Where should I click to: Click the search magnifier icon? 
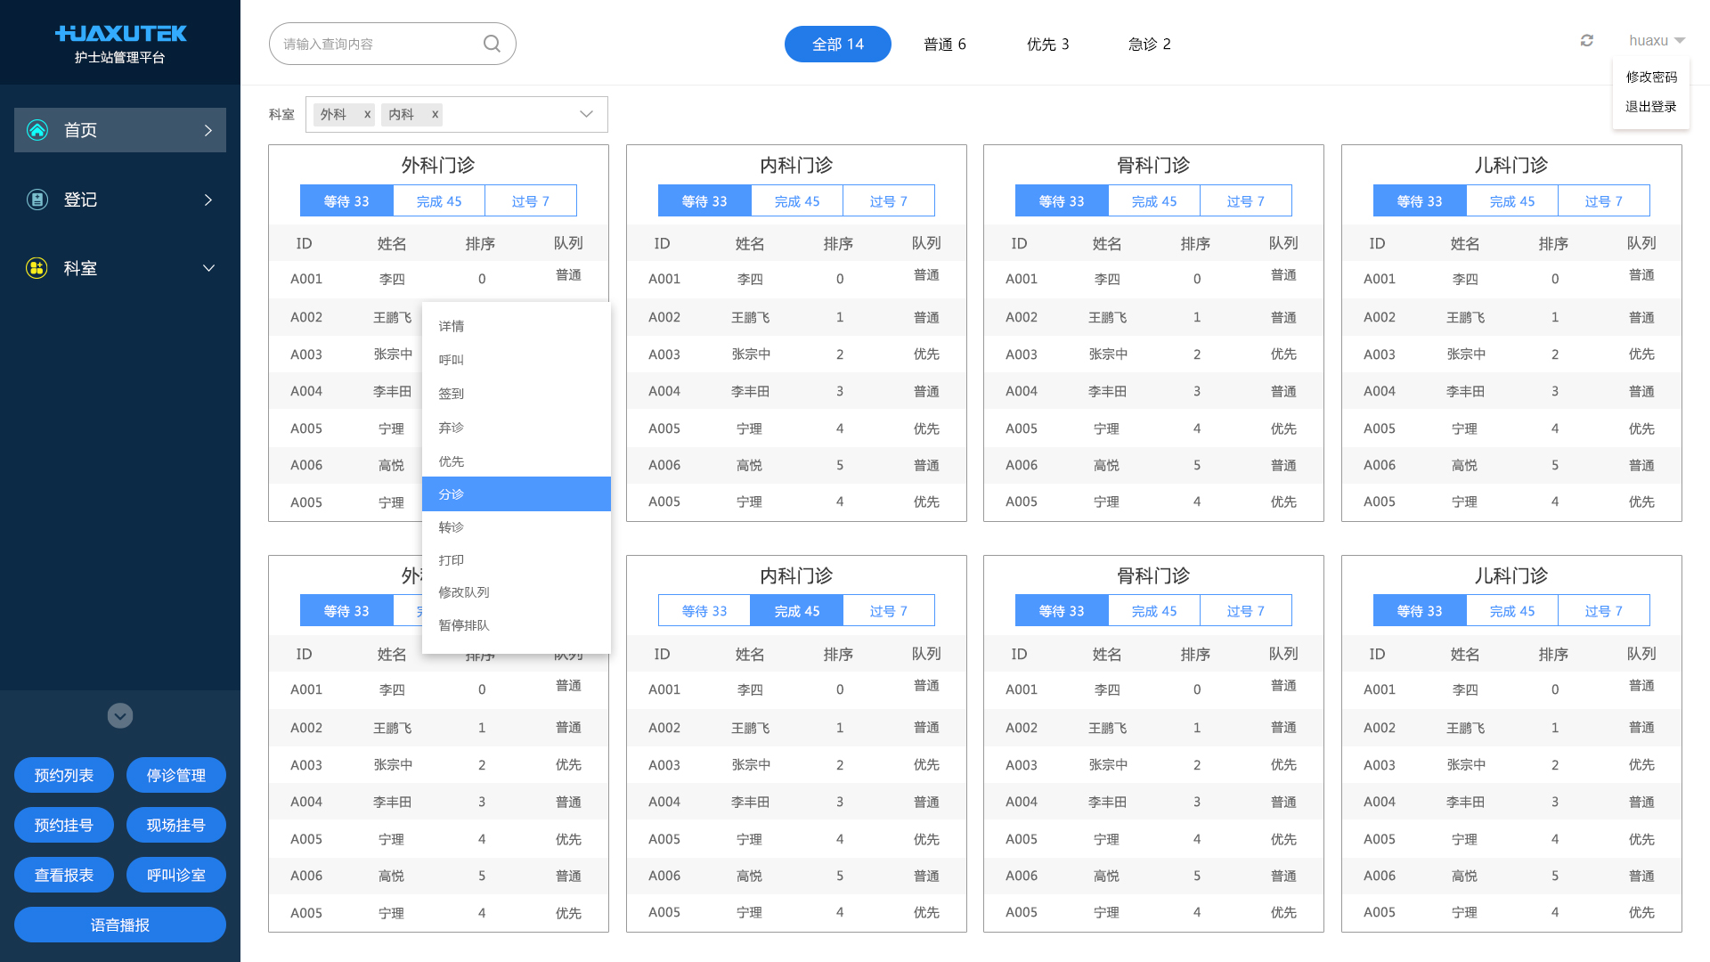pyautogui.click(x=492, y=44)
